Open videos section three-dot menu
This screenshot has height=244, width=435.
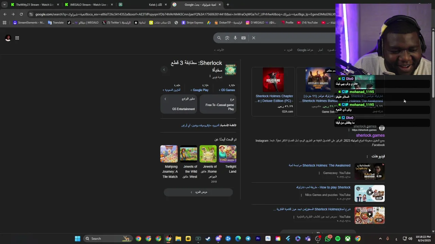pos(367,157)
